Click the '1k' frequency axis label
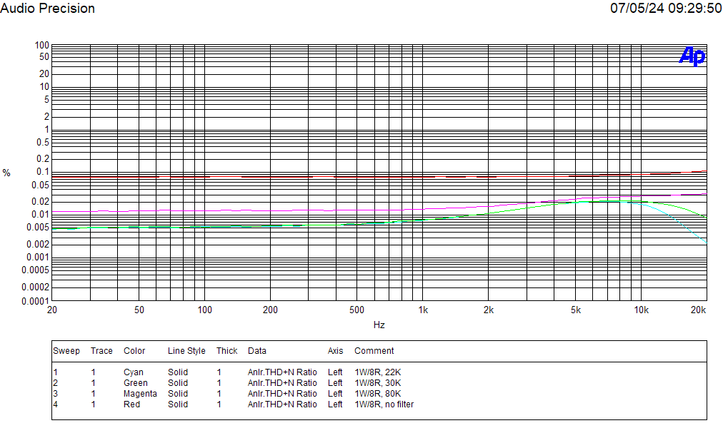The width and height of the screenshot is (723, 438). click(x=423, y=310)
